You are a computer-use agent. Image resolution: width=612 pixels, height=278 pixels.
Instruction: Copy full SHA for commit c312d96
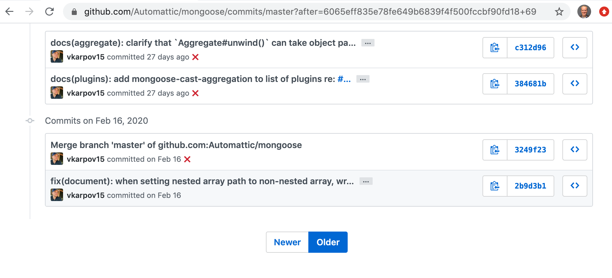495,48
